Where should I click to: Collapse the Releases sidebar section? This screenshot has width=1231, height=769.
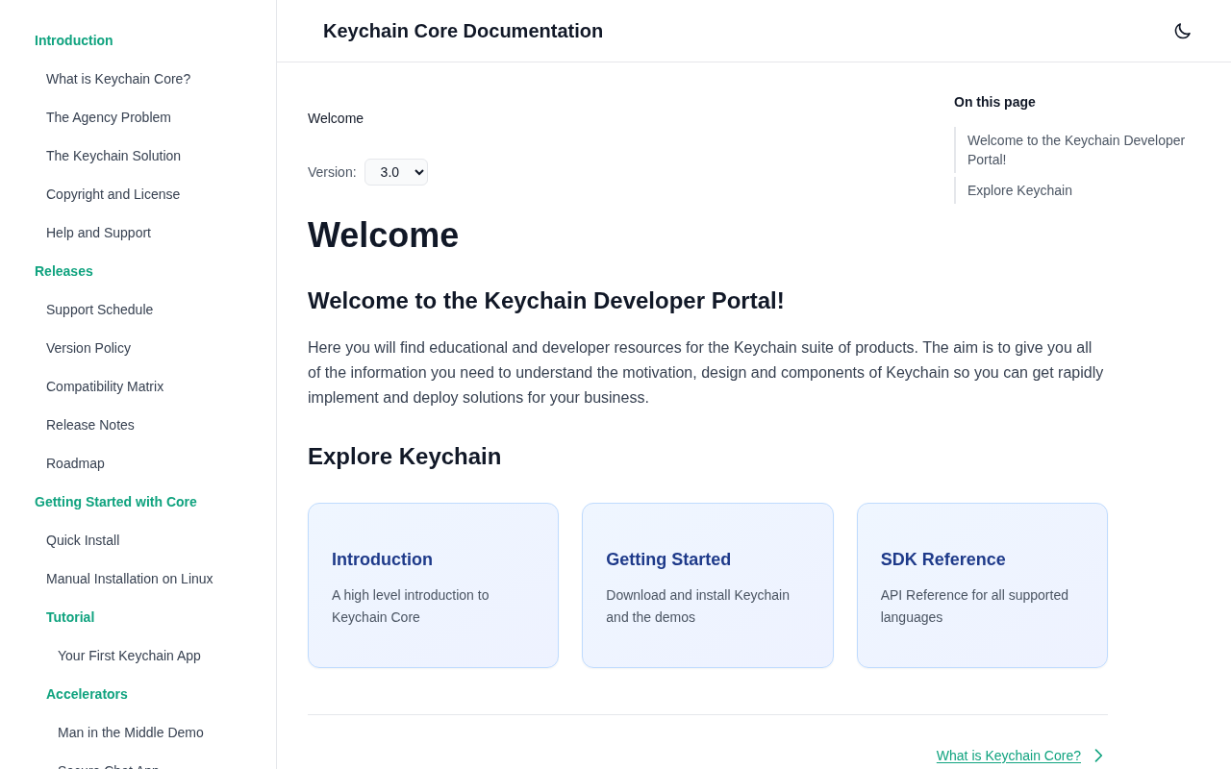pos(63,271)
